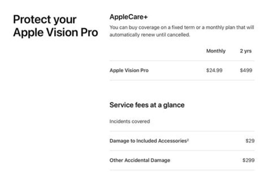Open footnote 2 superscript after Accessories

click(x=188, y=140)
